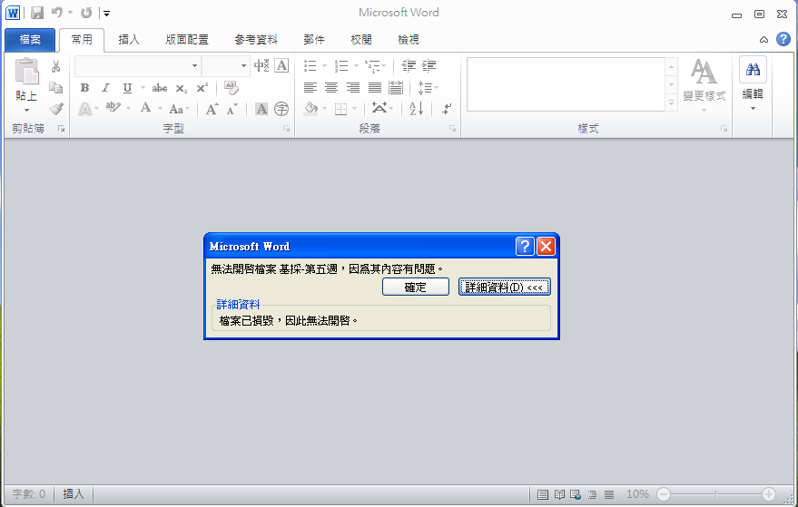Click Justify alignment icon

click(375, 88)
